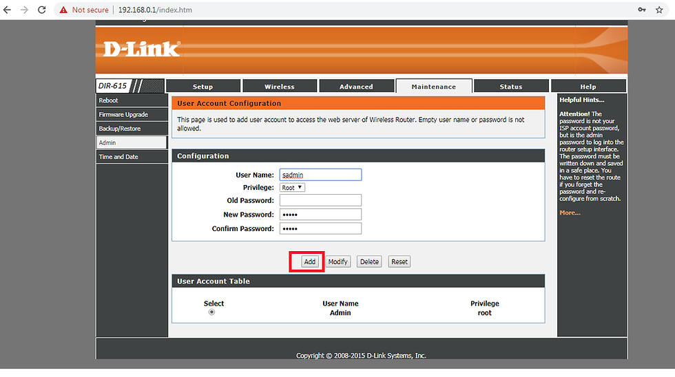Click the DIR-615 model label
This screenshot has width=675, height=377.
point(112,86)
